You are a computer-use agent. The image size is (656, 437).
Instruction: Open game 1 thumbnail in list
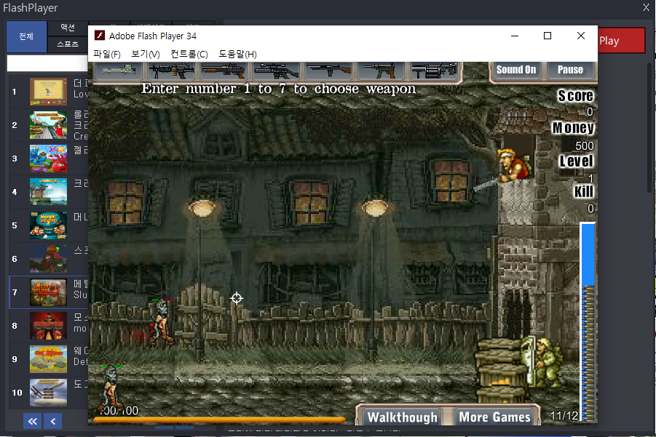click(48, 92)
